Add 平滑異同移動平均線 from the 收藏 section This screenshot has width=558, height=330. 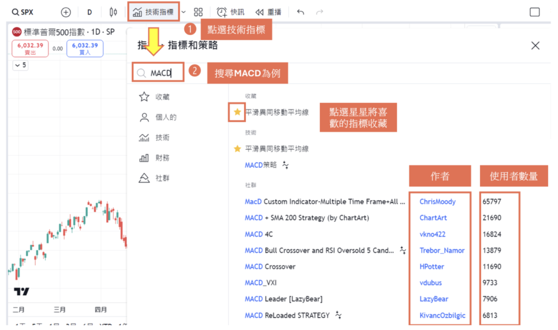(277, 112)
